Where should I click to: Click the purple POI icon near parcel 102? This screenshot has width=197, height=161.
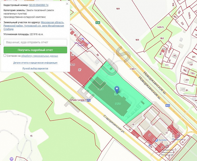[83, 39]
